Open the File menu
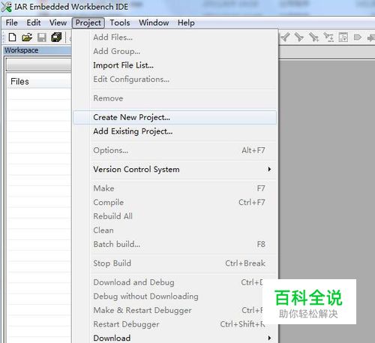This screenshot has width=375, height=343. [11, 23]
